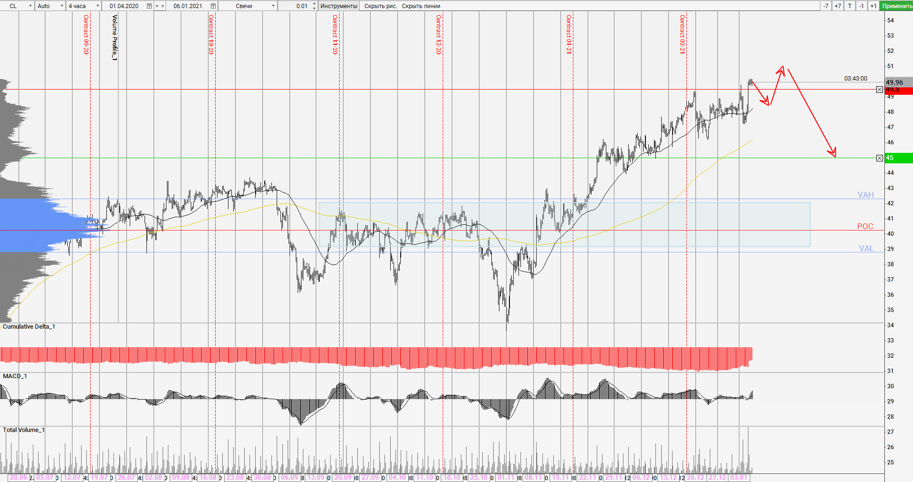This screenshot has width=913, height=482.
Task: Click the start date field 01.04.2020
Action: tap(124, 6)
